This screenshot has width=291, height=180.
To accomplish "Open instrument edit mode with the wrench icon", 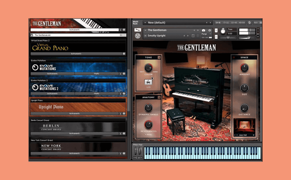I will point(138,30).
